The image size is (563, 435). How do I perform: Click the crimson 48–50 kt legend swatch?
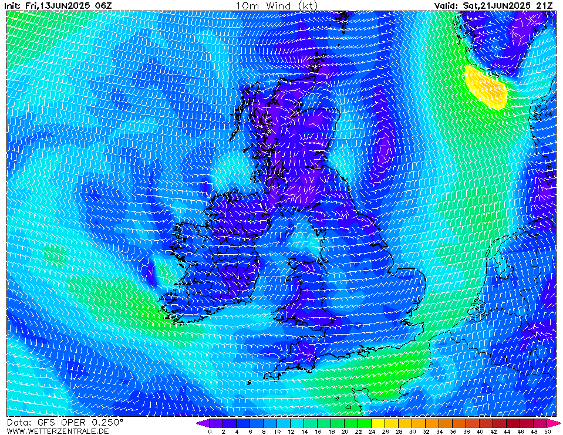[x=540, y=423]
